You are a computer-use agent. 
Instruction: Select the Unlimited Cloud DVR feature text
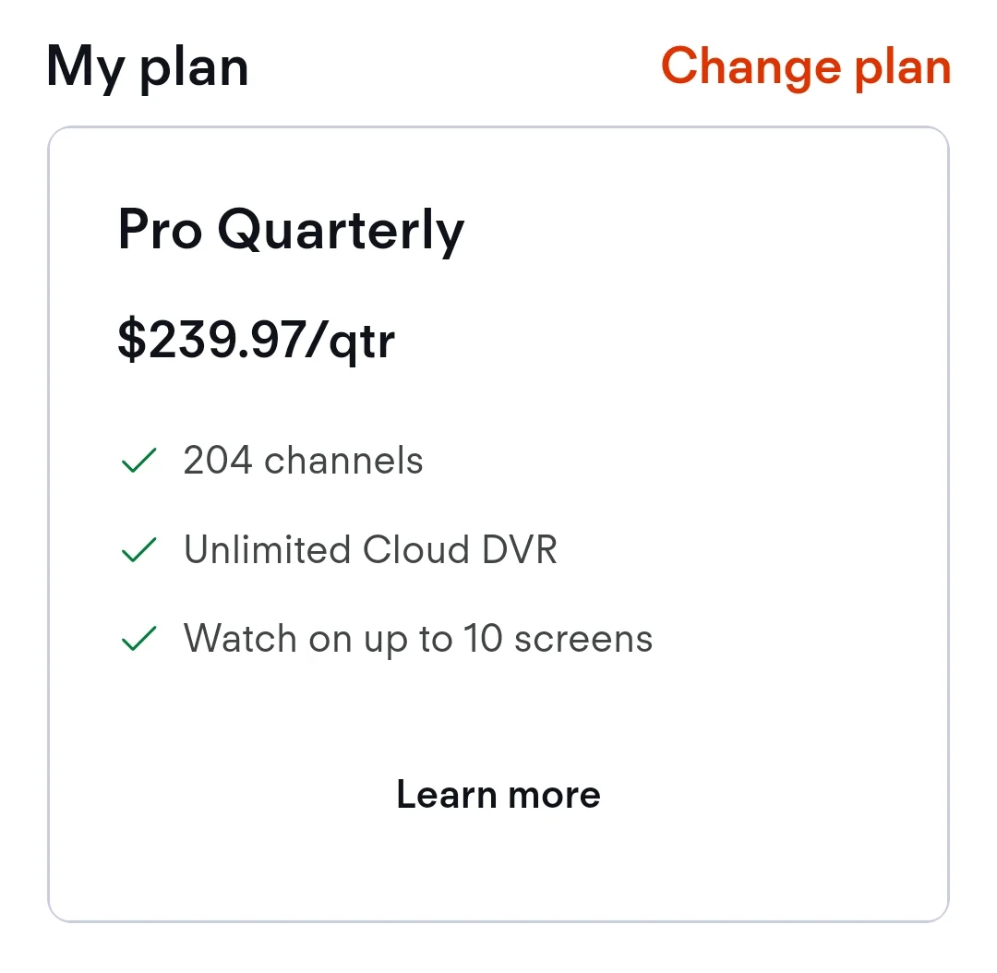pyautogui.click(x=370, y=549)
